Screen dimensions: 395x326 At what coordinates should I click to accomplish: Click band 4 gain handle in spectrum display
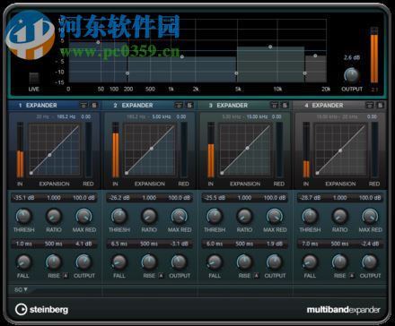point(315,56)
